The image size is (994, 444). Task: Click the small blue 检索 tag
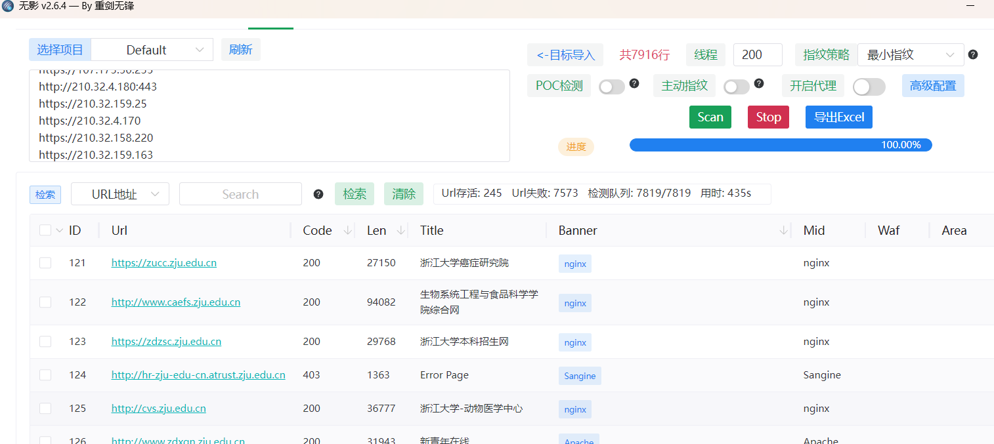(x=45, y=195)
